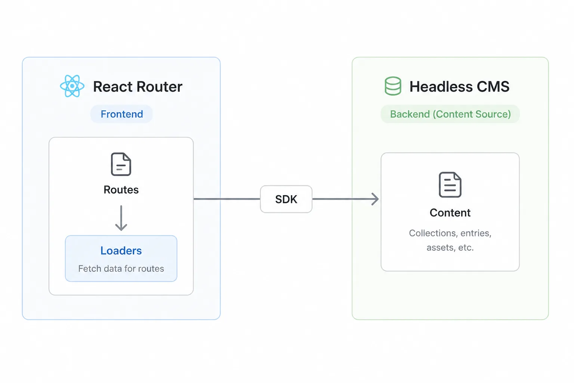
Task: Click the Loaders title text
Action: [121, 251]
